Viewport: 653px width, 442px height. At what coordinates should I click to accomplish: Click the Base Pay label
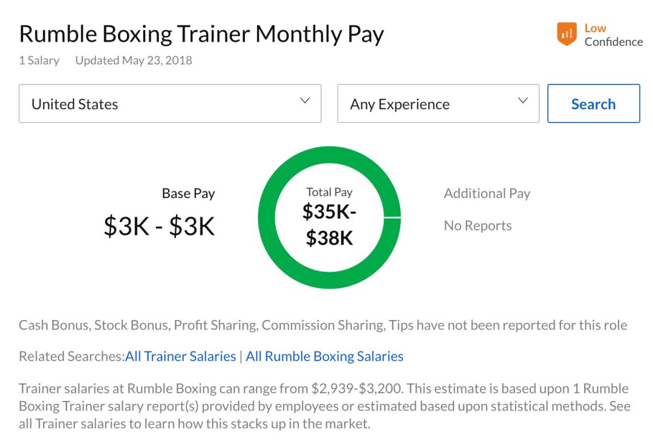[x=188, y=194]
